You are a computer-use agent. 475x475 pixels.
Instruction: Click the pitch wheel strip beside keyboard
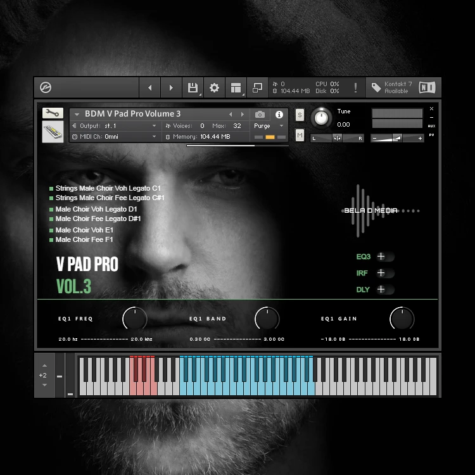[60, 376]
